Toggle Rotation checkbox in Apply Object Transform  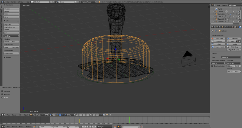coord(2,94)
